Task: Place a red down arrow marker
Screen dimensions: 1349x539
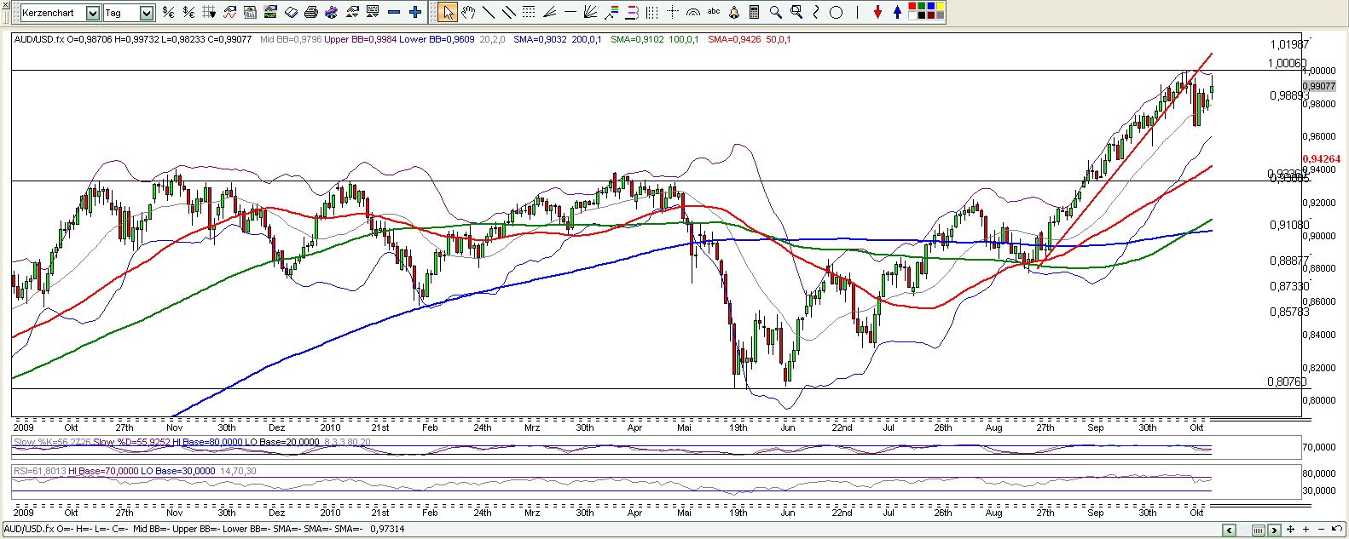Action: tap(877, 13)
